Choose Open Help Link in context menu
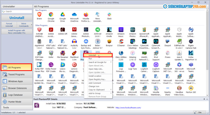This screenshot has height=115, width=210. [x=98, y=69]
